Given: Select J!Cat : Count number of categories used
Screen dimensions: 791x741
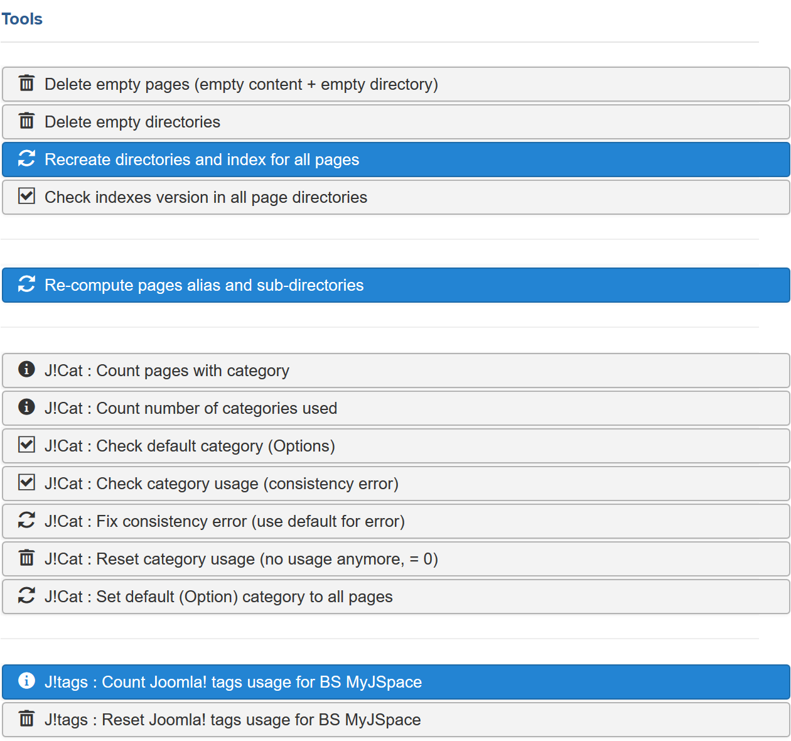Looking at the screenshot, I should [396, 408].
